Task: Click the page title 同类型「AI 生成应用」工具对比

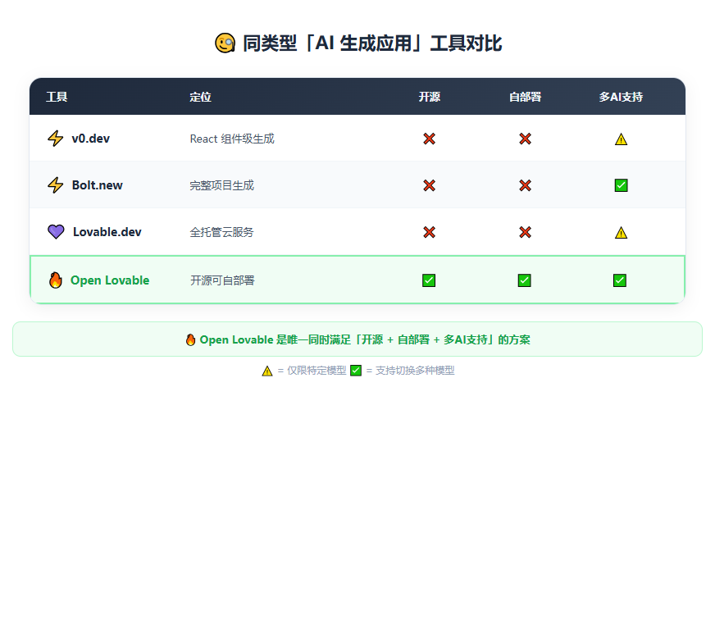Action: click(x=372, y=43)
